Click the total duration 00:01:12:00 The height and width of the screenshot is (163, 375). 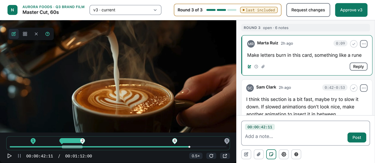click(79, 156)
